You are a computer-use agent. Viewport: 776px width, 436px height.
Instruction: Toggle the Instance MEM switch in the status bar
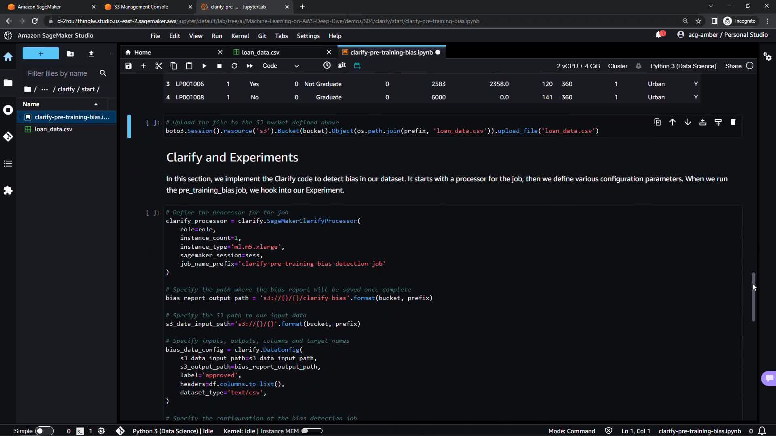(x=312, y=431)
